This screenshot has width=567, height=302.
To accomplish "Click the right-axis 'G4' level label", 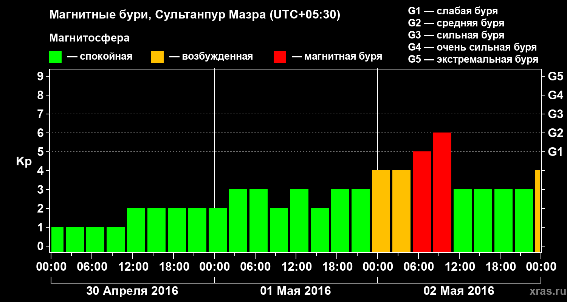I will coord(555,95).
